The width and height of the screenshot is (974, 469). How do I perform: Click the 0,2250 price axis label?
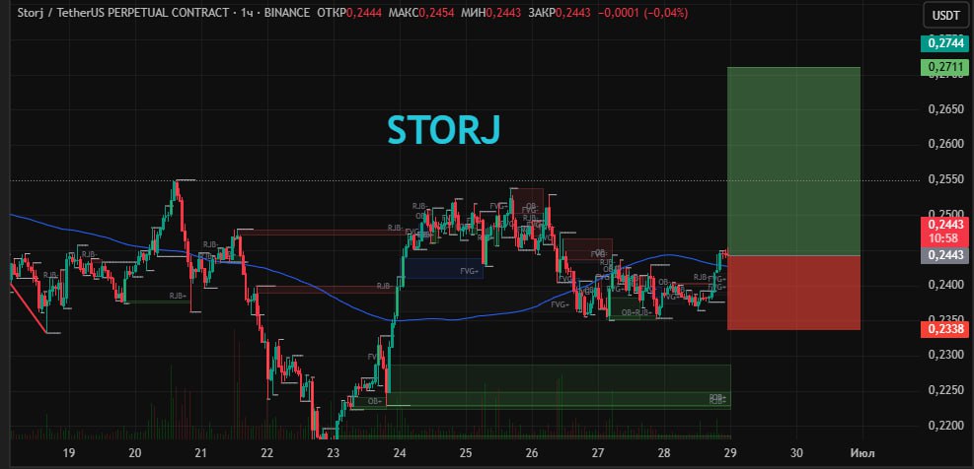pos(945,390)
